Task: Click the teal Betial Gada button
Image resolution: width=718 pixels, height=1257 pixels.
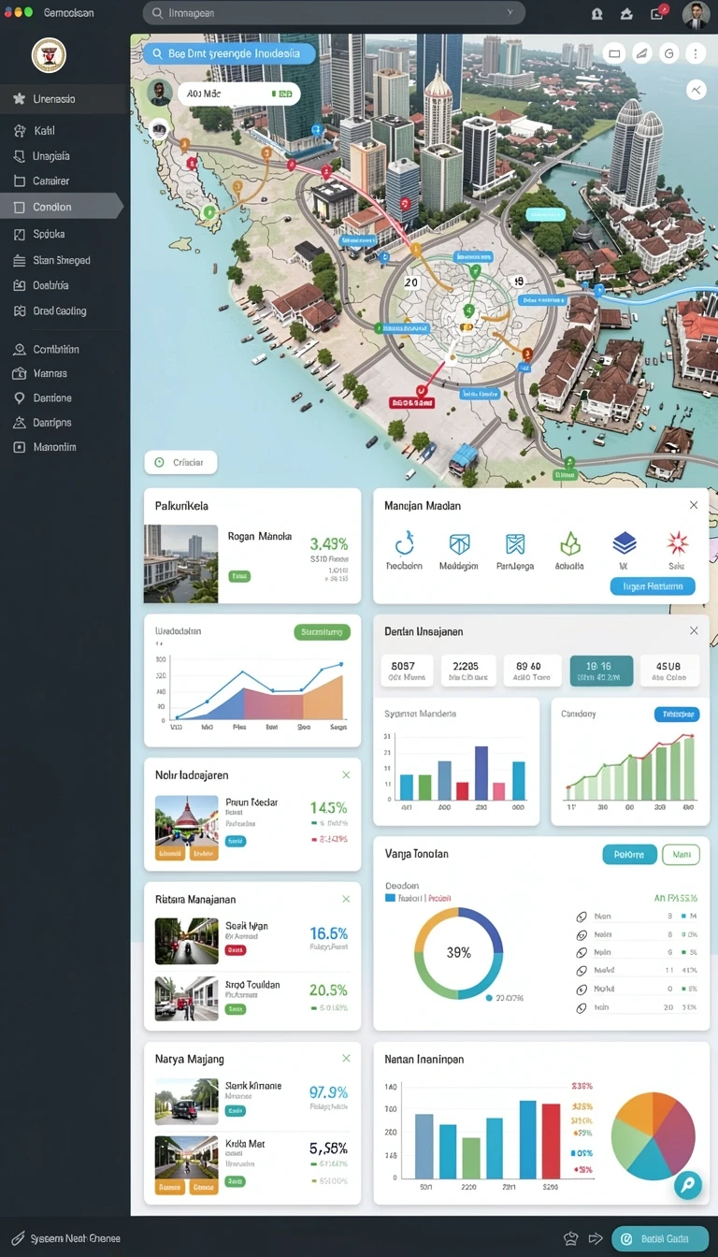Action: [x=660, y=1239]
